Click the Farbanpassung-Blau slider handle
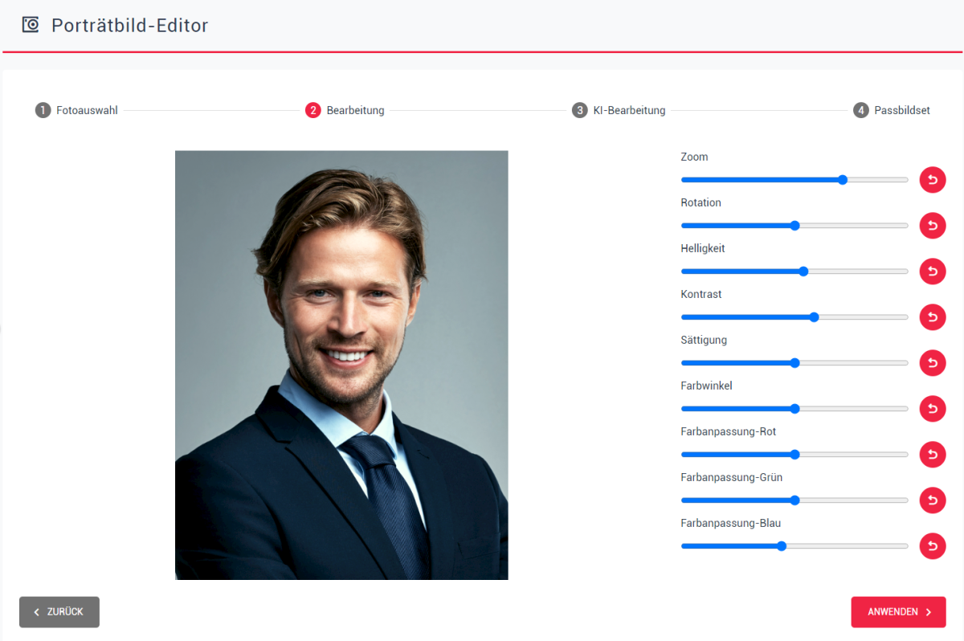This screenshot has height=641, width=964. point(782,546)
